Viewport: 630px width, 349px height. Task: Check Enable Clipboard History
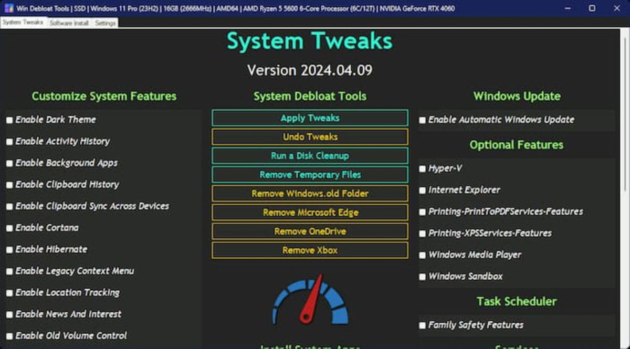(x=8, y=184)
